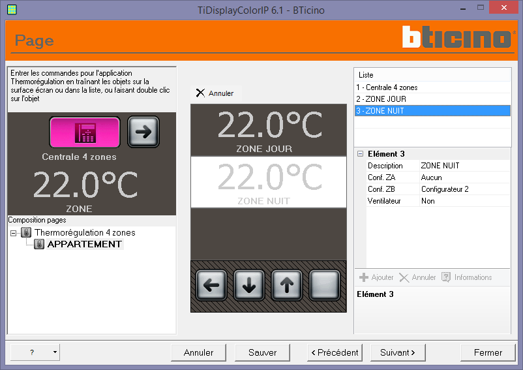Click the blank button on preview bar

pos(324,285)
